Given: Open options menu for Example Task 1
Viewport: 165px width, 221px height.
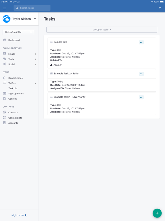Looking at the screenshot, I should coord(141,97).
